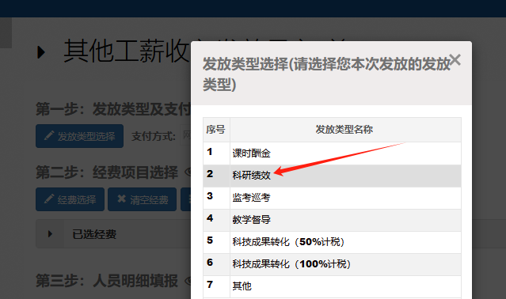The width and height of the screenshot is (506, 299).
Task: Click the 发放类型选择 button
Action: point(79,136)
